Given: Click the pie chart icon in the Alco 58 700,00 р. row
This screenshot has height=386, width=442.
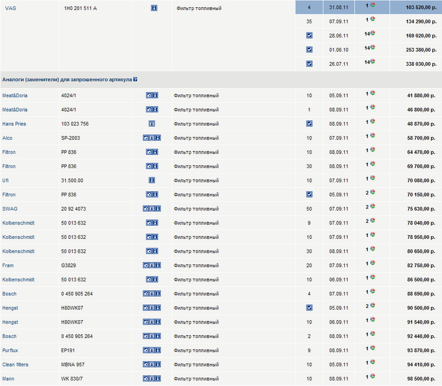Looking at the screenshot, I should tap(372, 135).
